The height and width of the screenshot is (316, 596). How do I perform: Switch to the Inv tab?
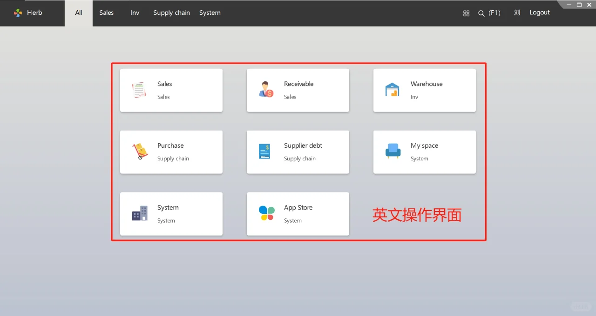tap(135, 13)
